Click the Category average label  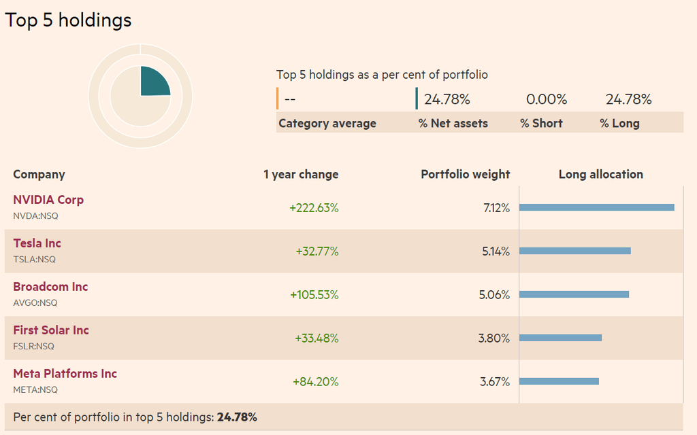click(327, 124)
